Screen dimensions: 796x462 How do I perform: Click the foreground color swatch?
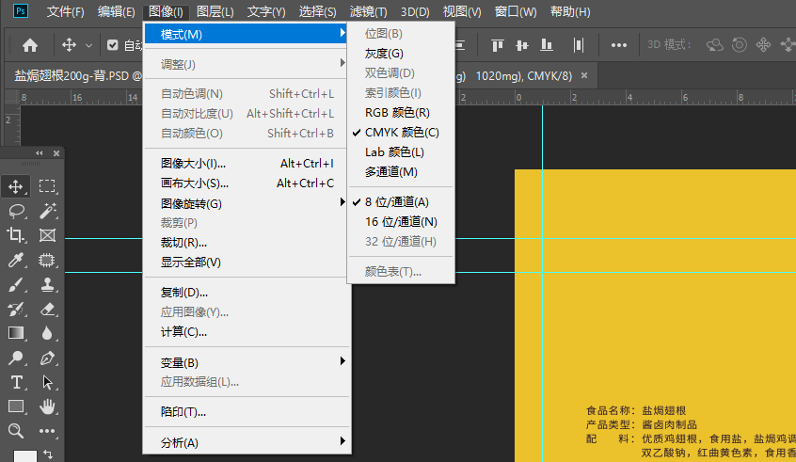tap(24, 455)
